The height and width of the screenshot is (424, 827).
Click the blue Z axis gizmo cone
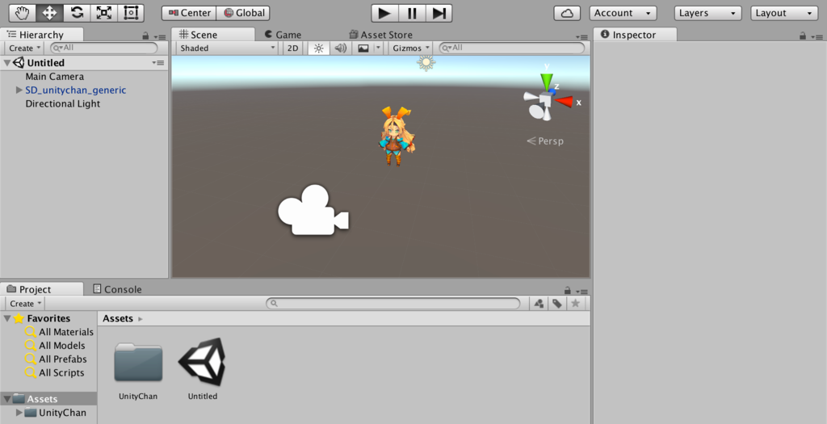(552, 92)
